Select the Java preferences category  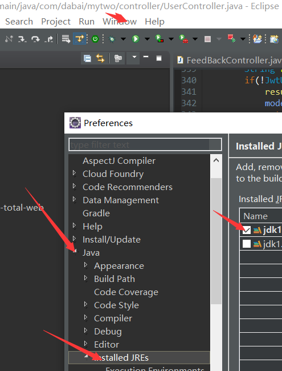(x=91, y=253)
